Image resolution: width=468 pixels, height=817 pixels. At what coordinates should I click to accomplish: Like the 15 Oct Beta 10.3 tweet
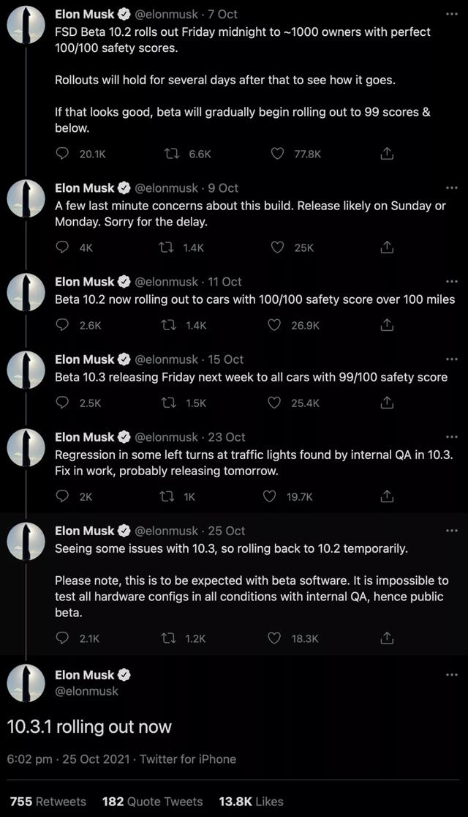(277, 403)
